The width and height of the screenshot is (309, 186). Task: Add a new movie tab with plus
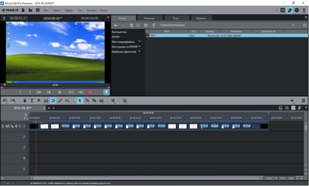pyautogui.click(x=49, y=108)
